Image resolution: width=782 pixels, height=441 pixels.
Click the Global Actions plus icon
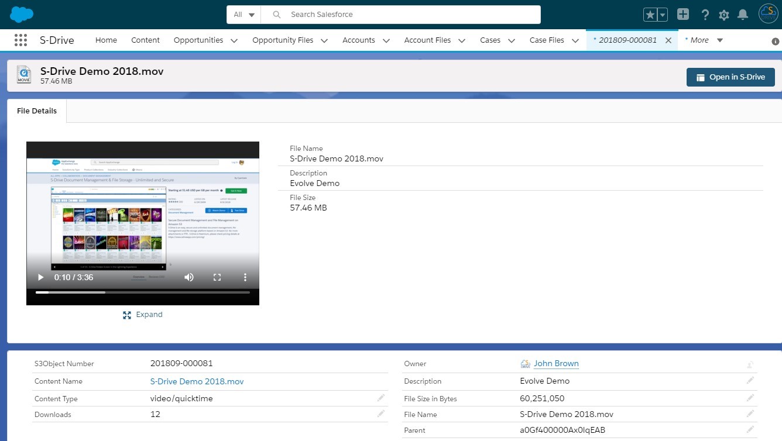[x=683, y=15]
